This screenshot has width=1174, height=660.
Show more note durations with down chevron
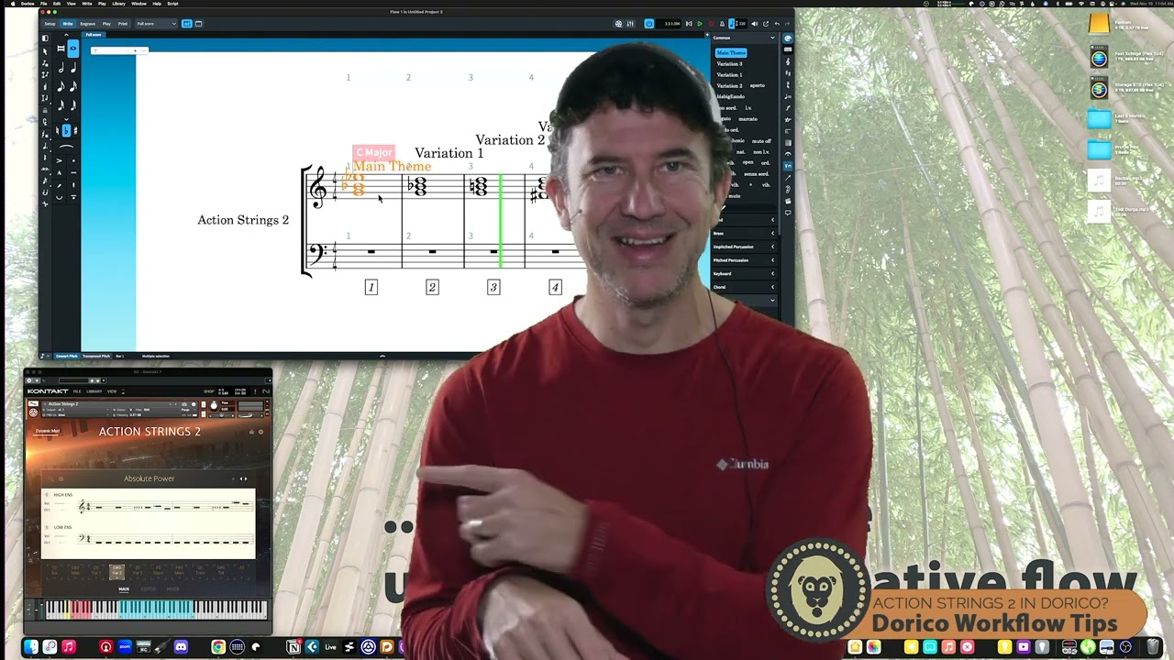click(x=67, y=120)
